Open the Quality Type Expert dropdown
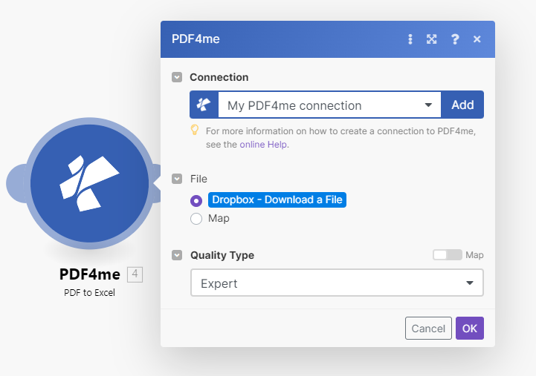The width and height of the screenshot is (536, 376). pos(337,283)
